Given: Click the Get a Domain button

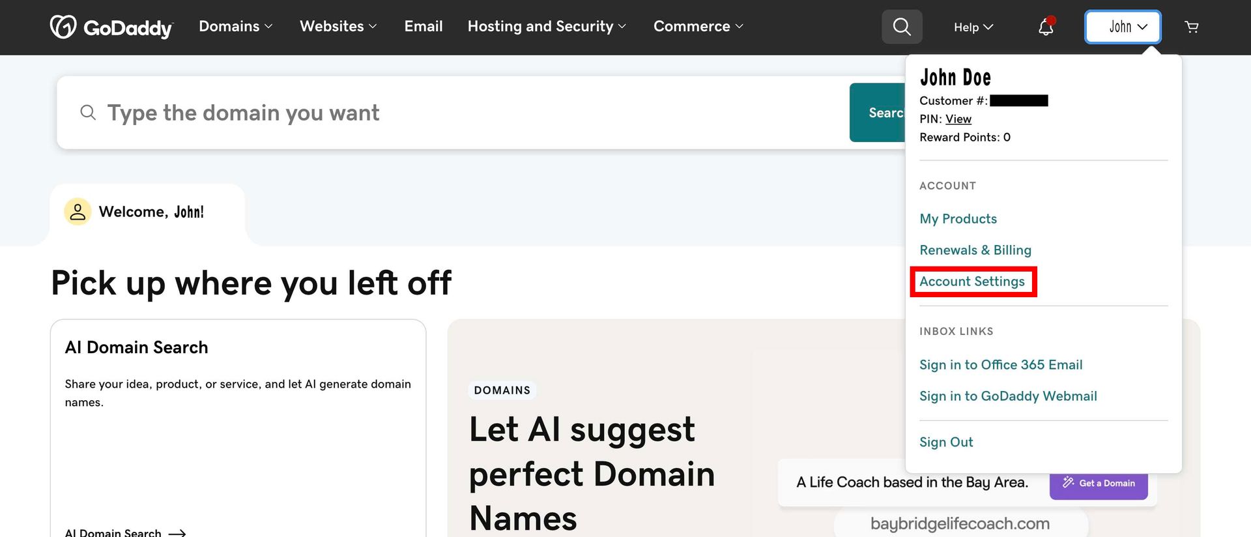Looking at the screenshot, I should click(1099, 483).
